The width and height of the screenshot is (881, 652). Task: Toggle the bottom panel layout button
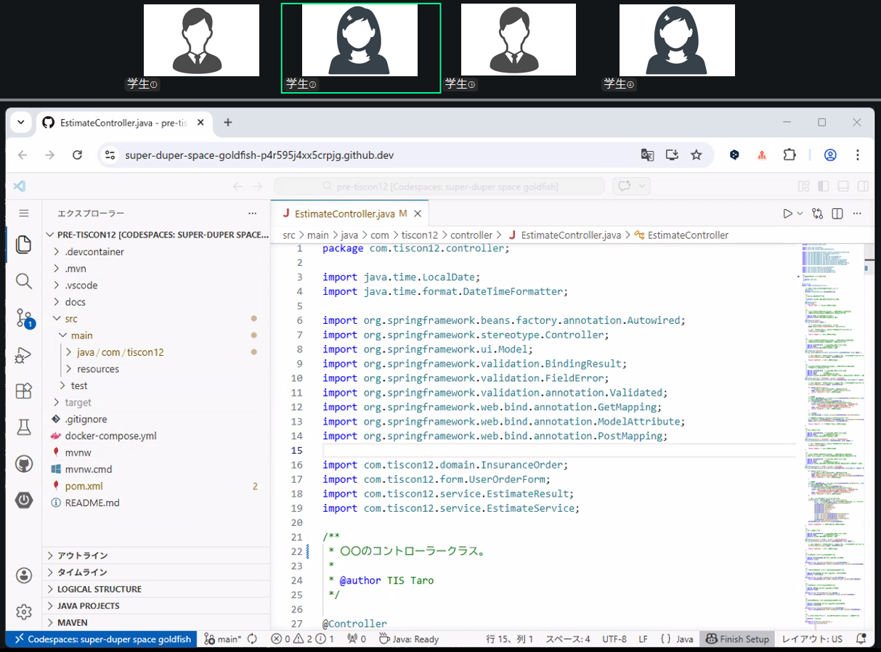click(843, 187)
